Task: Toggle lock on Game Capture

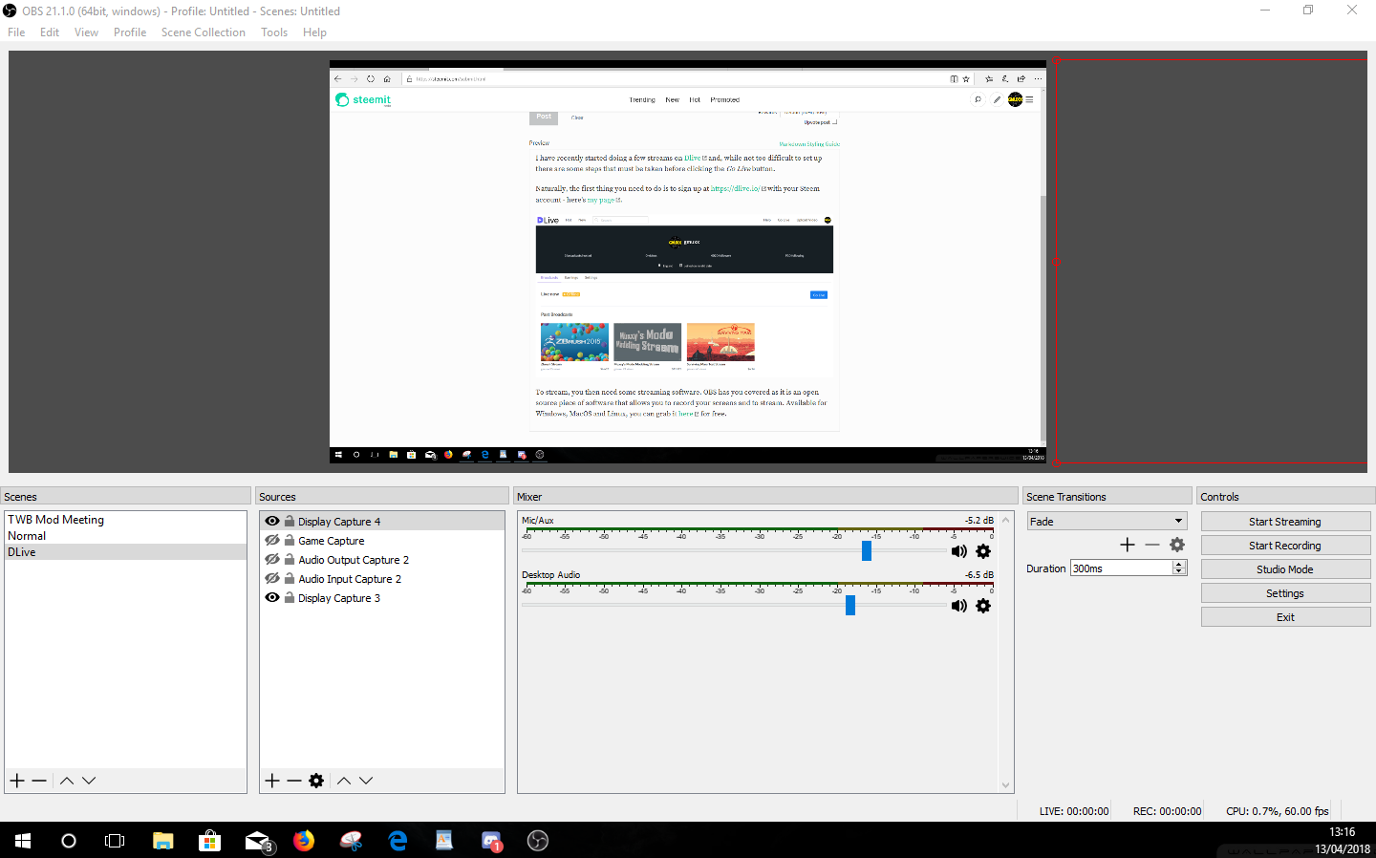Action: tap(290, 540)
